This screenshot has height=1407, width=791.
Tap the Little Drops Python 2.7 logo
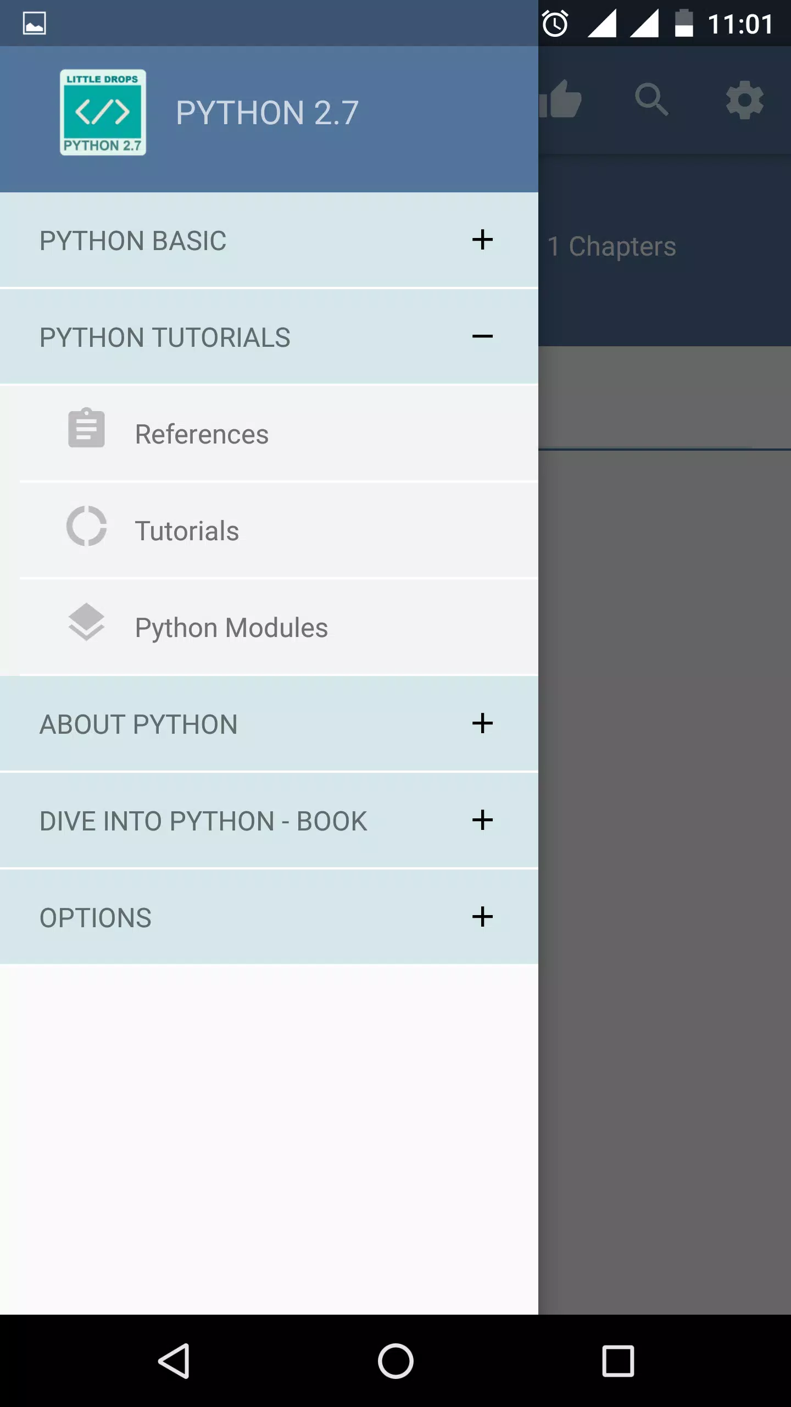click(103, 112)
